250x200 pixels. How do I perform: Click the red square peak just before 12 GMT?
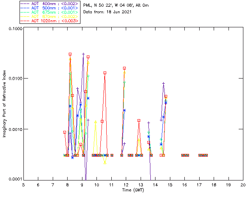tap(125, 68)
